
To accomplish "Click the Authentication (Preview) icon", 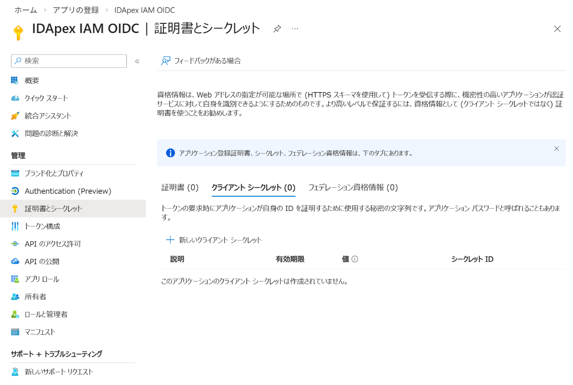I will click(x=15, y=191).
